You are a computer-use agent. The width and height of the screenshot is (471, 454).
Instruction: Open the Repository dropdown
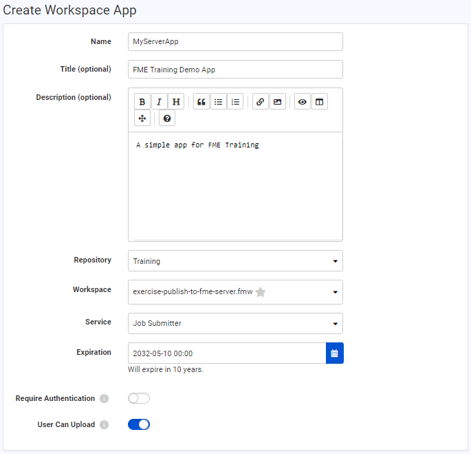click(x=235, y=260)
